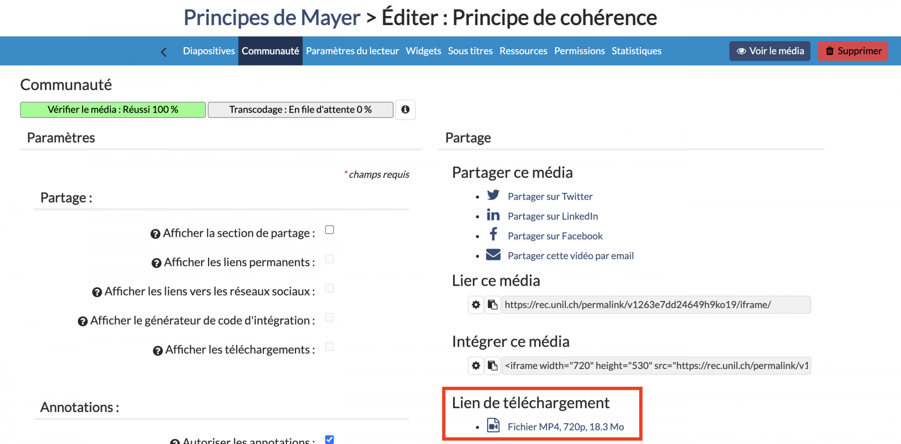Copy the permalink with clipboard icon
901x444 pixels.
tap(492, 305)
